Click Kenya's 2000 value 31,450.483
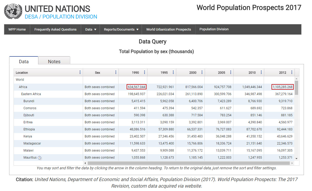The image size is (312, 191). [x=195, y=136]
